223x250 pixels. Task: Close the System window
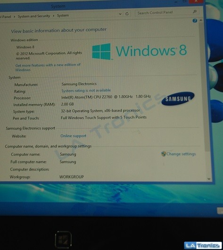point(196,1)
